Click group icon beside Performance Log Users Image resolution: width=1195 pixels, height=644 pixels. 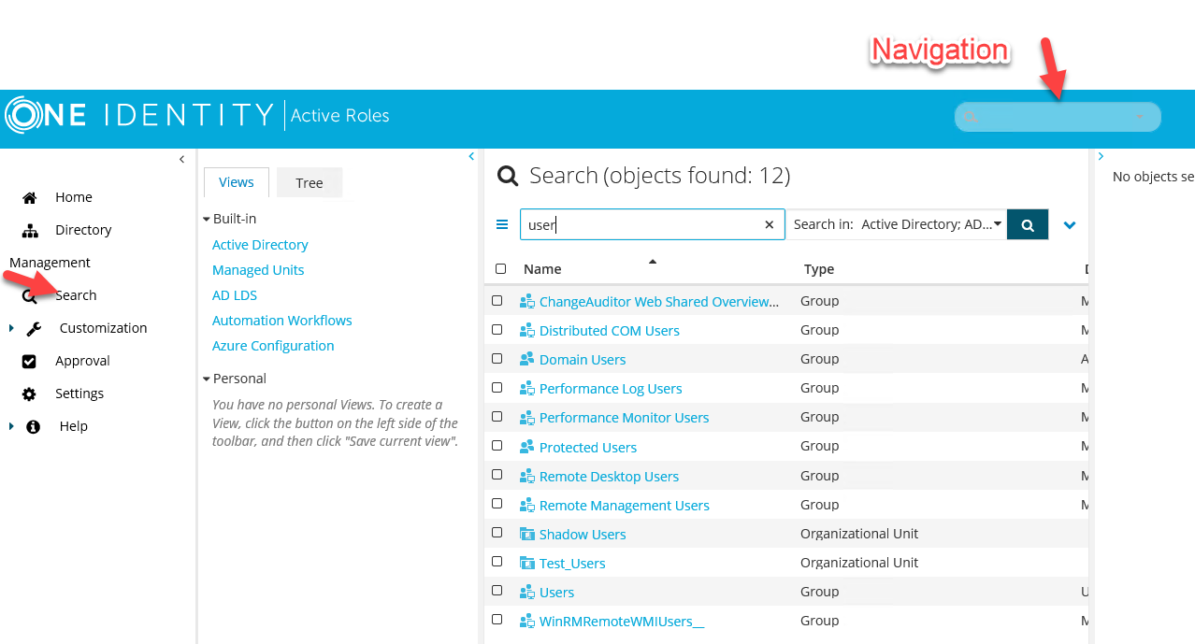pos(527,389)
